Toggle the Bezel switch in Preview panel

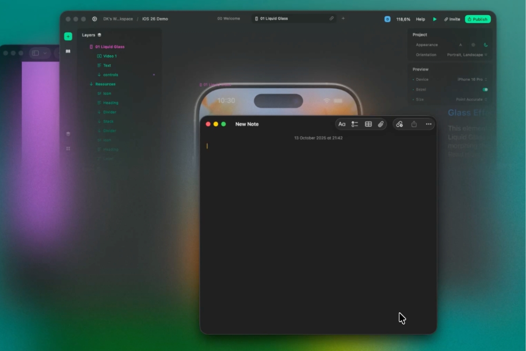point(485,90)
